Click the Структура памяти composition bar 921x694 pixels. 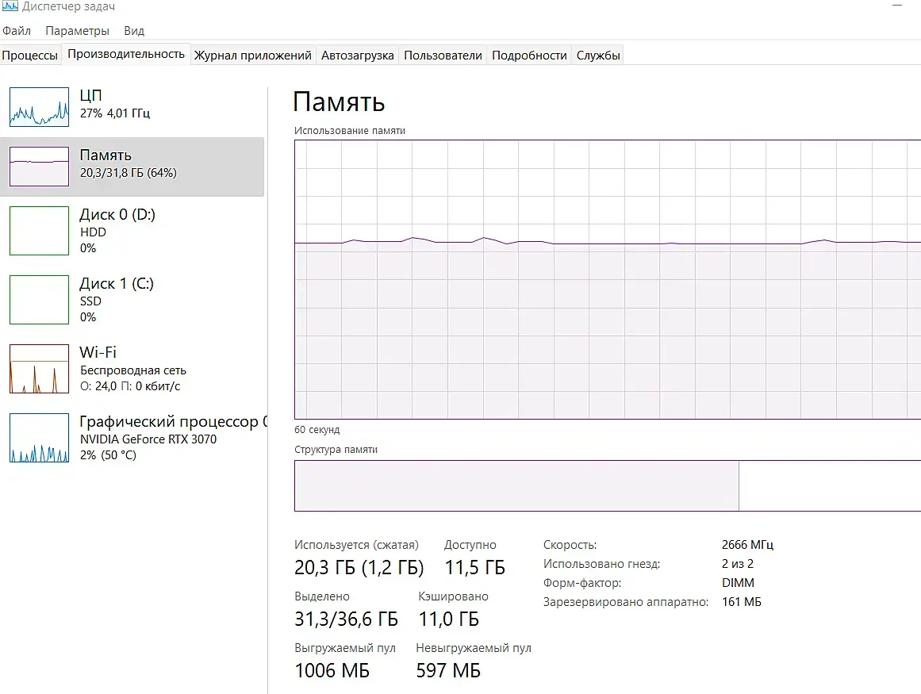coord(607,485)
